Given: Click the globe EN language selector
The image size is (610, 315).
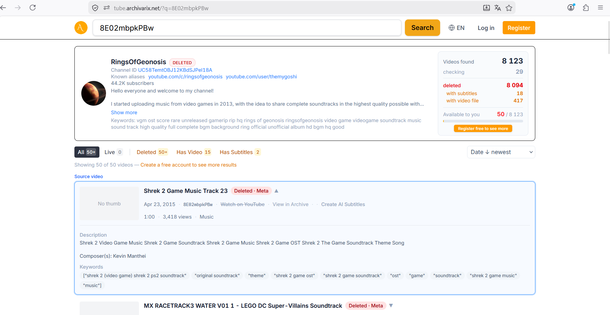Looking at the screenshot, I should click(457, 28).
